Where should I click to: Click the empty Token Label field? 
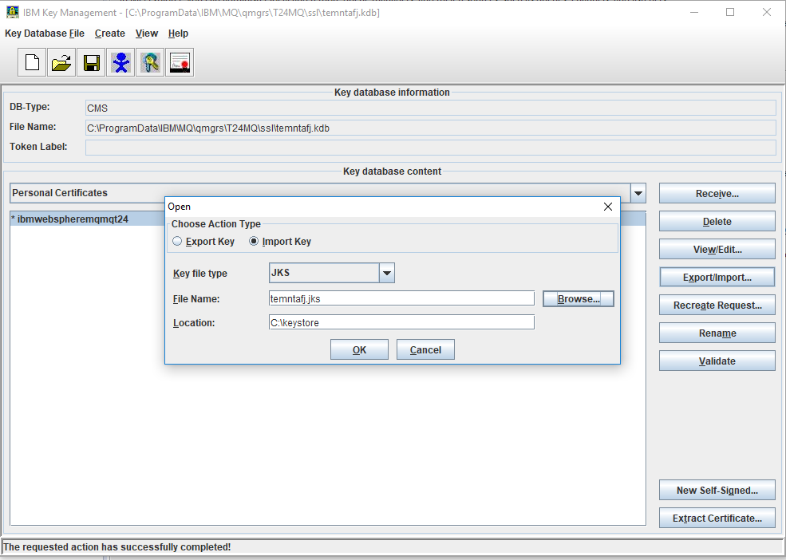[431, 148]
